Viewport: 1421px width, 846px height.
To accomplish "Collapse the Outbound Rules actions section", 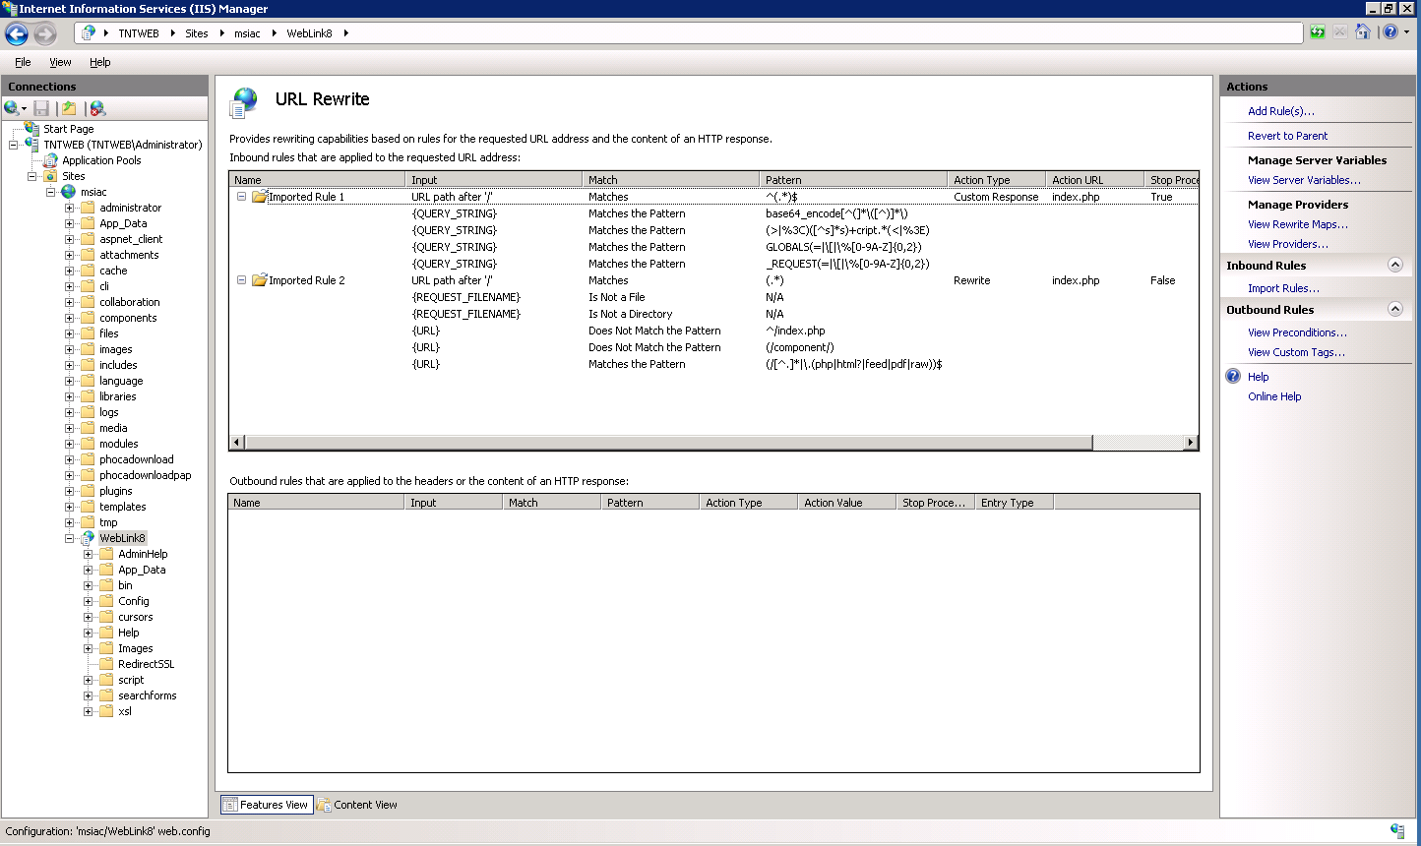I will coord(1394,309).
